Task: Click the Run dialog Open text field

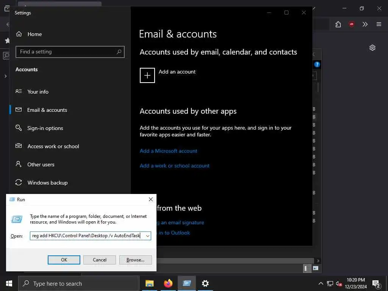Action: coord(88,236)
